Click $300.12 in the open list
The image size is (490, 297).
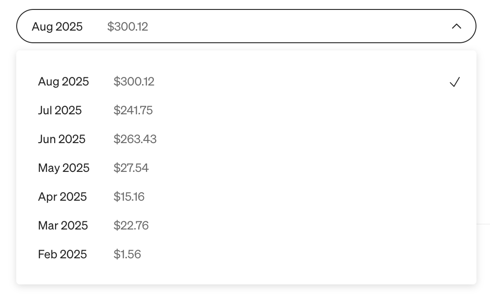click(134, 81)
